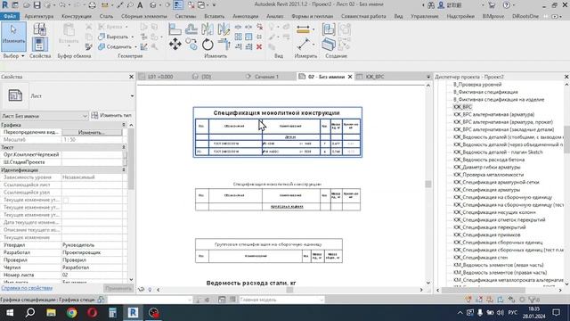Switch to the КЖ_ВРС view tab
Image resolution: width=570 pixels, height=321 pixels.
point(374,77)
